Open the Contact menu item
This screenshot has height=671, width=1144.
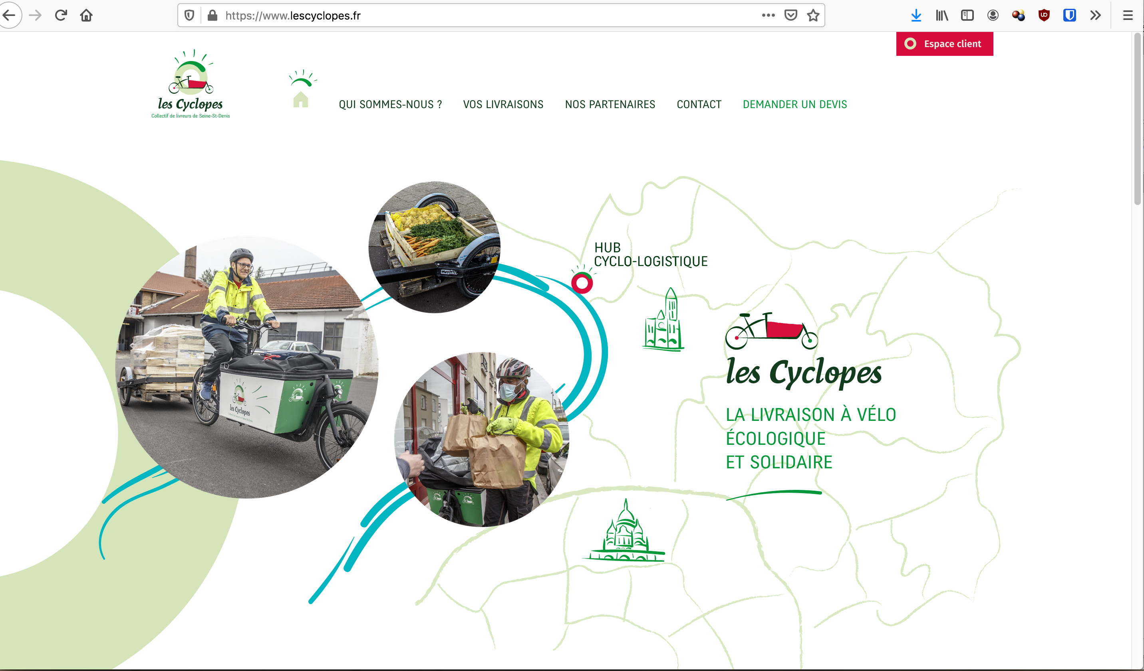[x=699, y=104]
